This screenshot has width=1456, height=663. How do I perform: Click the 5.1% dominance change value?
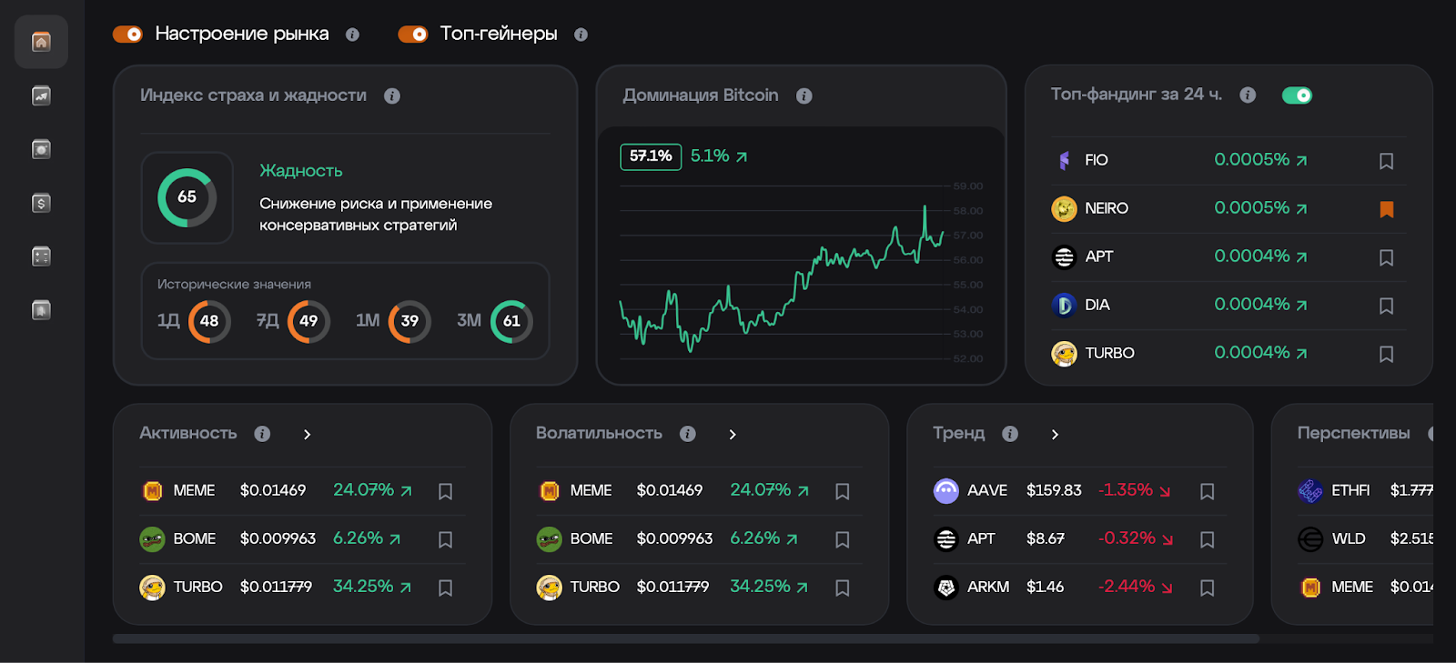pyautogui.click(x=719, y=156)
